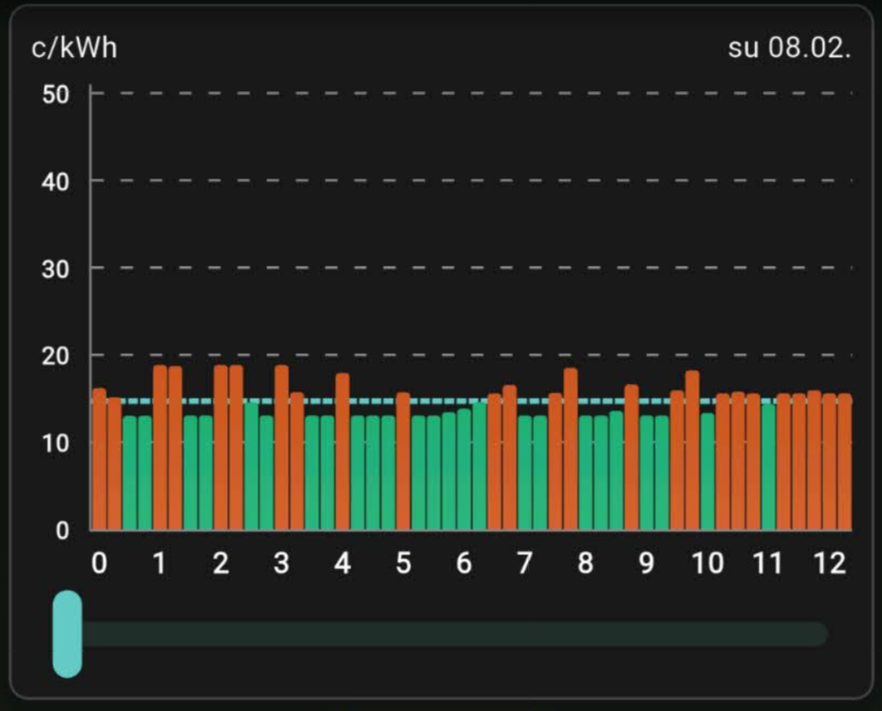Select the date label su 08.02.

pos(789,48)
